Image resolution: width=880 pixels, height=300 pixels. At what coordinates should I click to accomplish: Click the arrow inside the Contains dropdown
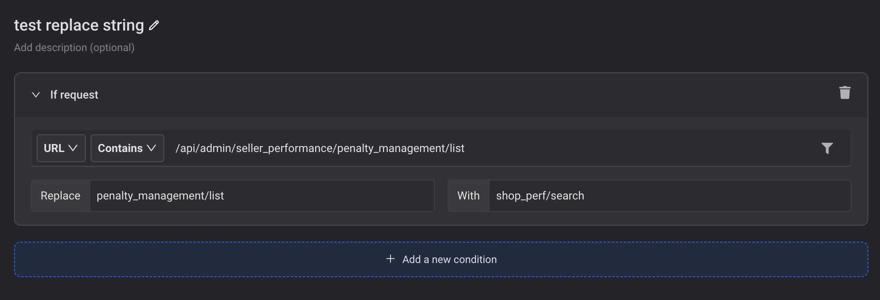click(151, 148)
